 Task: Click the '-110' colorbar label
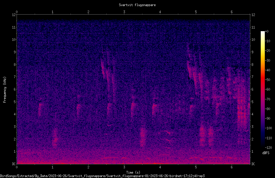pos(268,138)
